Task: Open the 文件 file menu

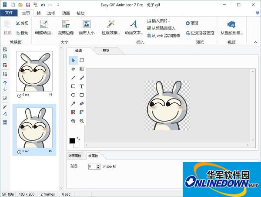Action: [9, 13]
